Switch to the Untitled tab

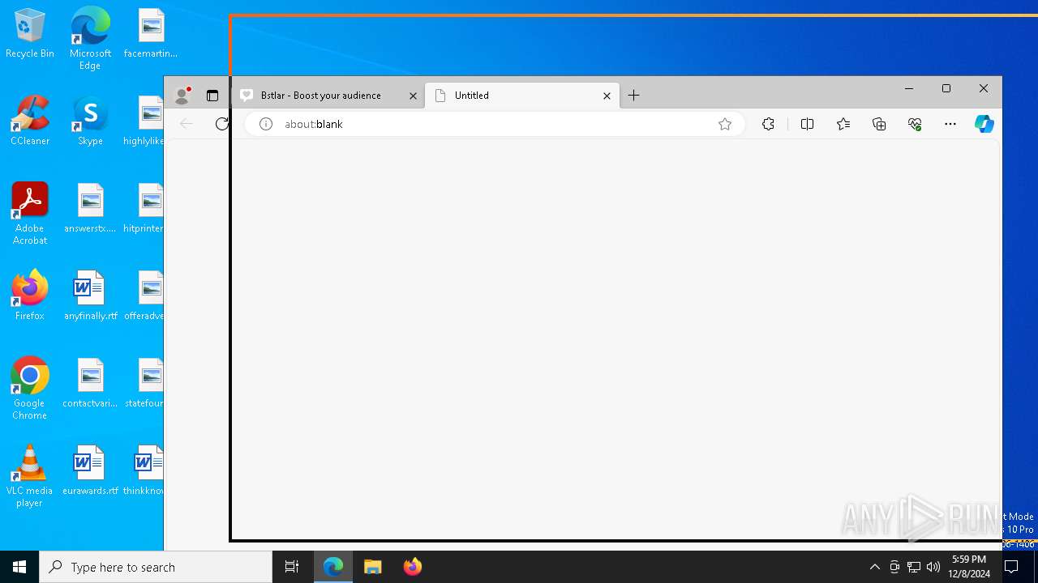click(523, 96)
